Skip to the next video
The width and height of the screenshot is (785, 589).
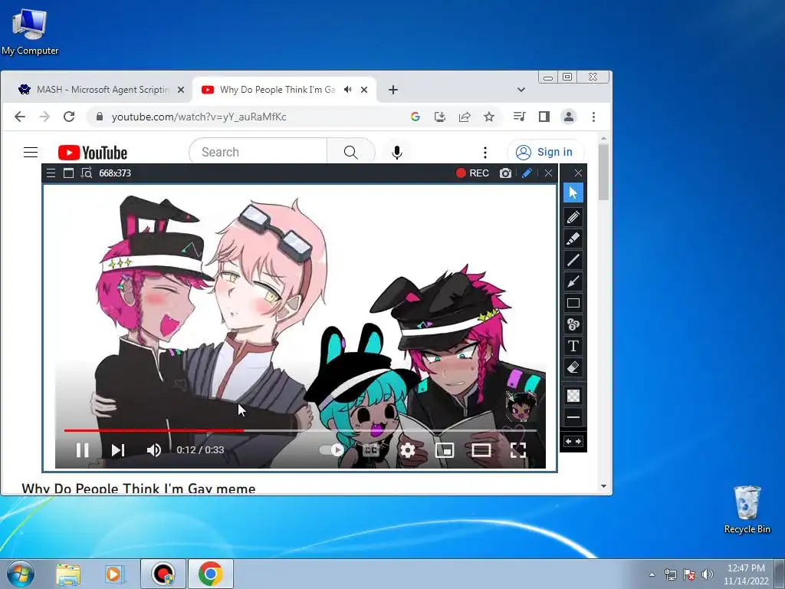(x=118, y=449)
